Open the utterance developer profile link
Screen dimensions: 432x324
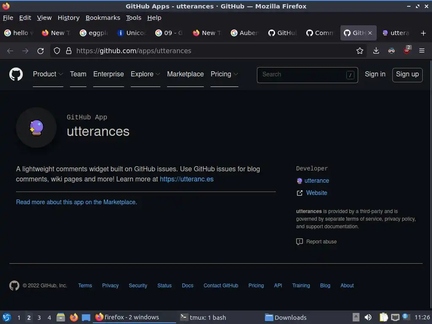click(316, 181)
